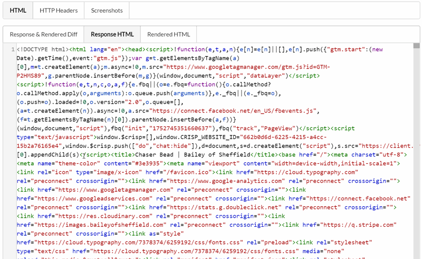Click line number 1 in the gutter
This screenshot has width=422, height=259.
click(x=13, y=49)
